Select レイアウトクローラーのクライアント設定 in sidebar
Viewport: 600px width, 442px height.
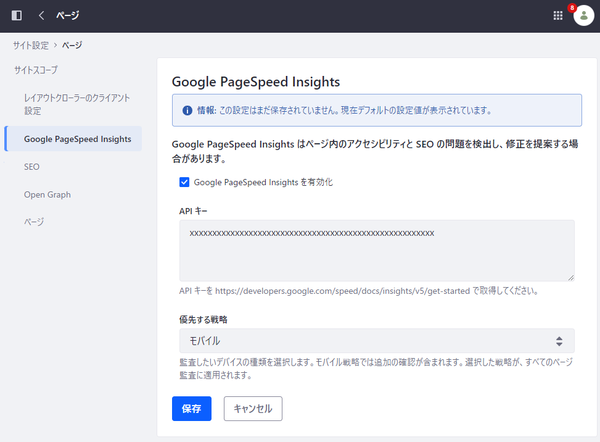tap(76, 104)
